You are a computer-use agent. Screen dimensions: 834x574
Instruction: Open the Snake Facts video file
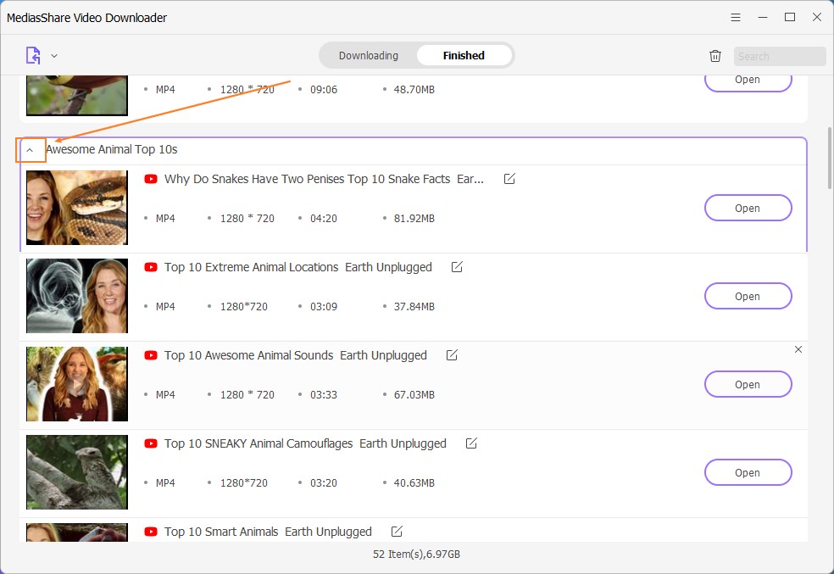[x=748, y=208]
